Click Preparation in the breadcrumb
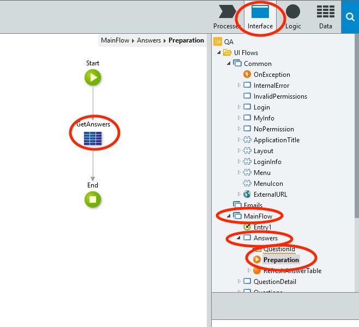 point(186,40)
